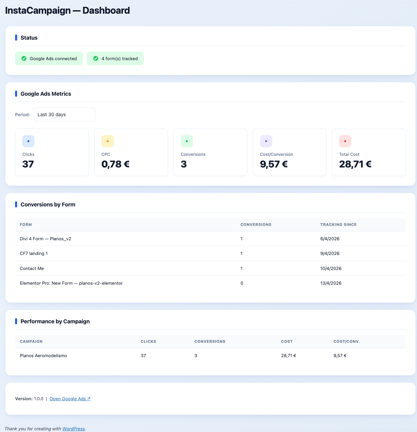The image size is (417, 432).
Task: Click the forms tracked checkmark icon
Action: click(96, 58)
